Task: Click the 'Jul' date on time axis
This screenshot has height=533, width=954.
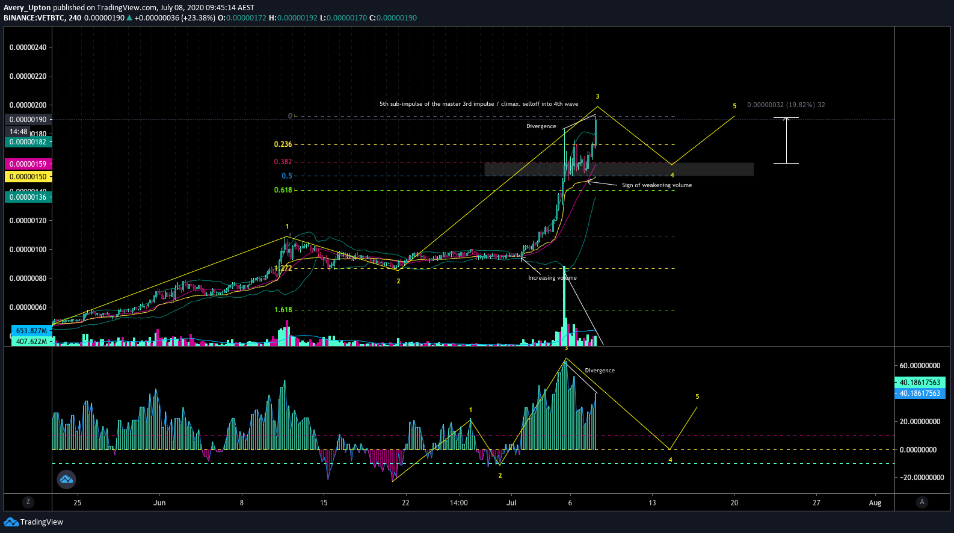Action: [511, 503]
